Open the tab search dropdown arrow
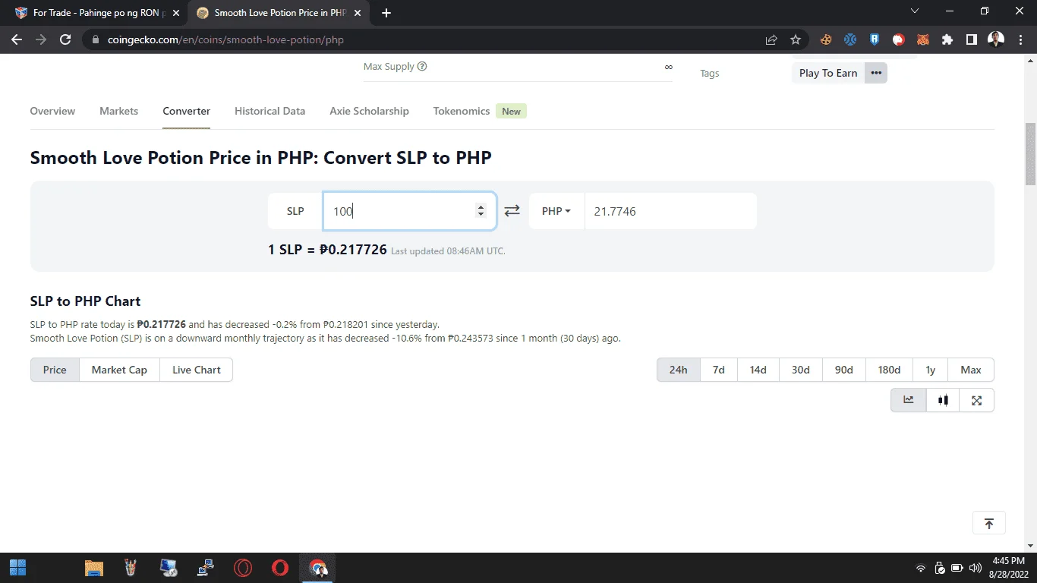The width and height of the screenshot is (1037, 583). pyautogui.click(x=915, y=11)
